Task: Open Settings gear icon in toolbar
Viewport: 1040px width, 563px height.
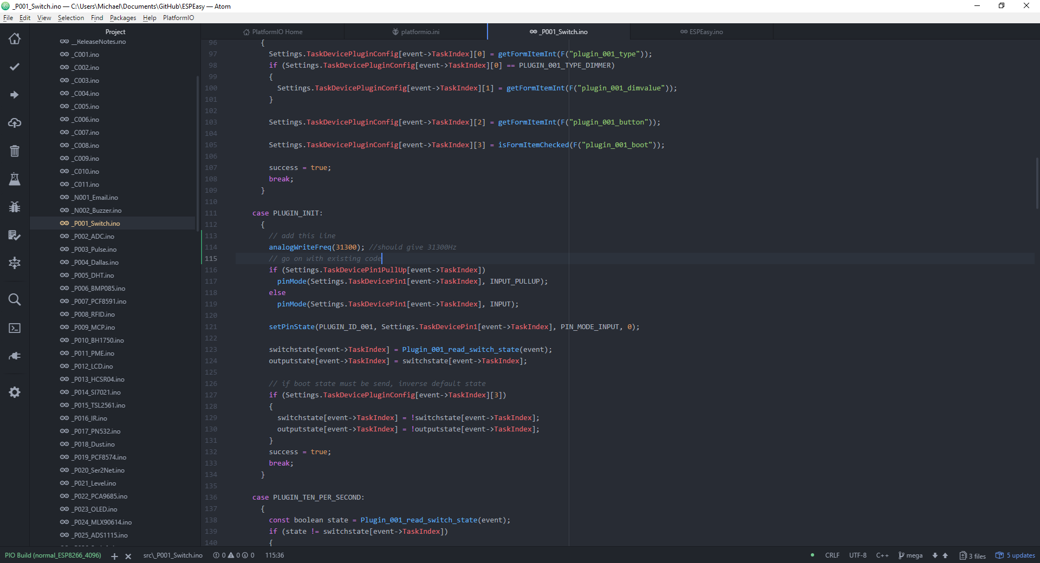Action: (x=15, y=392)
